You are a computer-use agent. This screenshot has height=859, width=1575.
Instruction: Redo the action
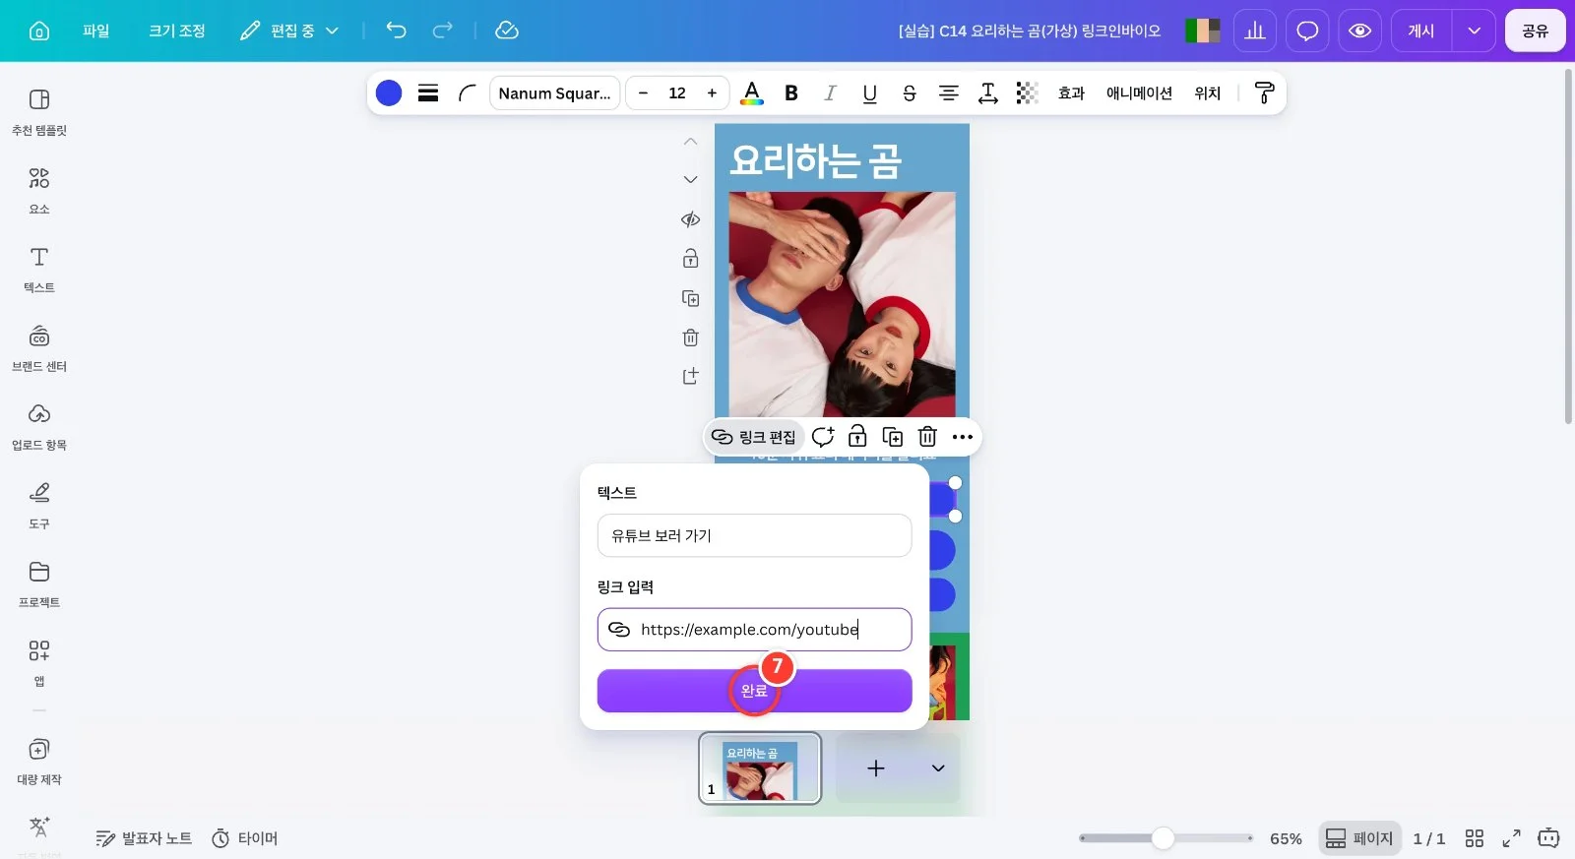tap(443, 31)
